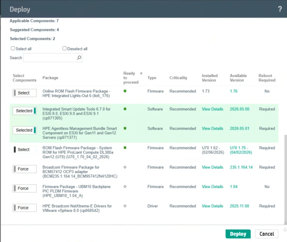Toggle Selected for Integrated Smart Update Tools
This screenshot has height=242, width=287.
pos(24,111)
